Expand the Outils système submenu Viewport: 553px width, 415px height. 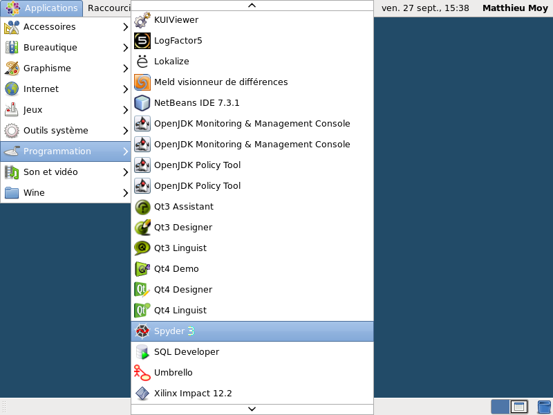[x=66, y=131]
